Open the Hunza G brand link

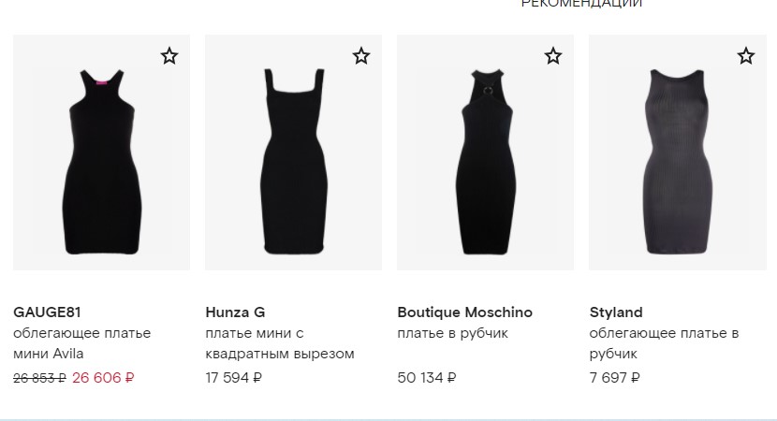(235, 312)
